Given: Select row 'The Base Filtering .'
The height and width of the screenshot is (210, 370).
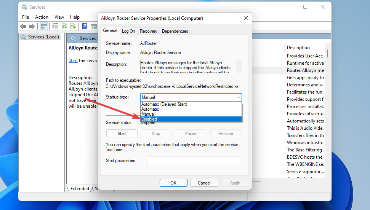Looking at the screenshot, I should 304,150.
